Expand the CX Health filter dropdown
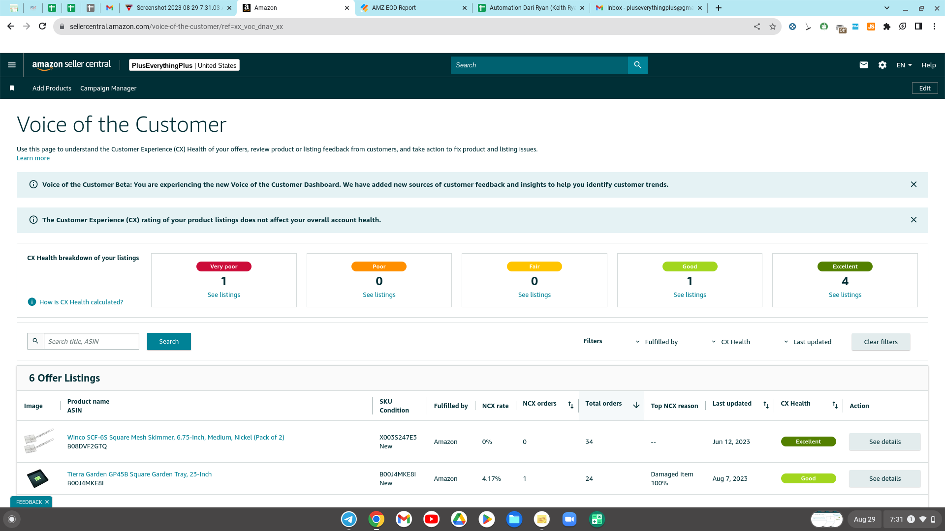The image size is (945, 531). click(731, 342)
